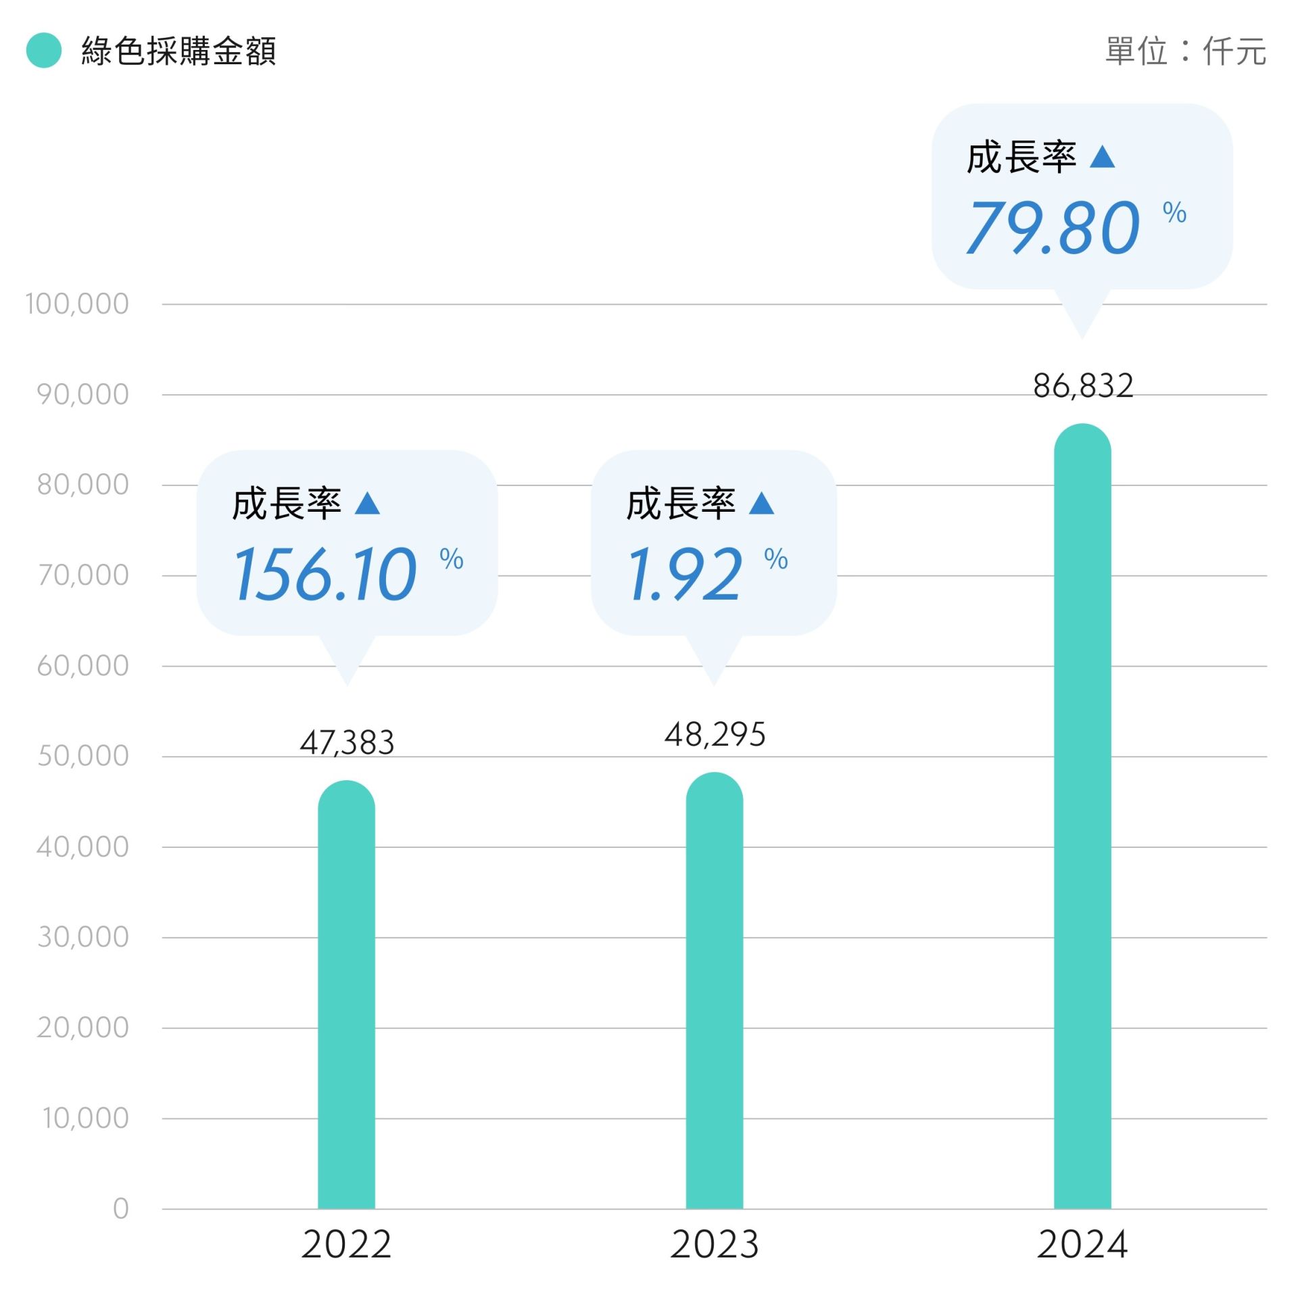Click the 86,832 data label
The image size is (1298, 1292).
click(1082, 386)
